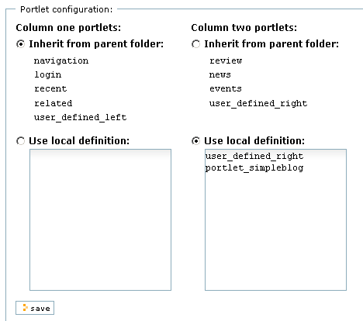Click the 'news' portlet entry
Image resolution: width=363 pixels, height=321 pixels.
[x=220, y=75]
